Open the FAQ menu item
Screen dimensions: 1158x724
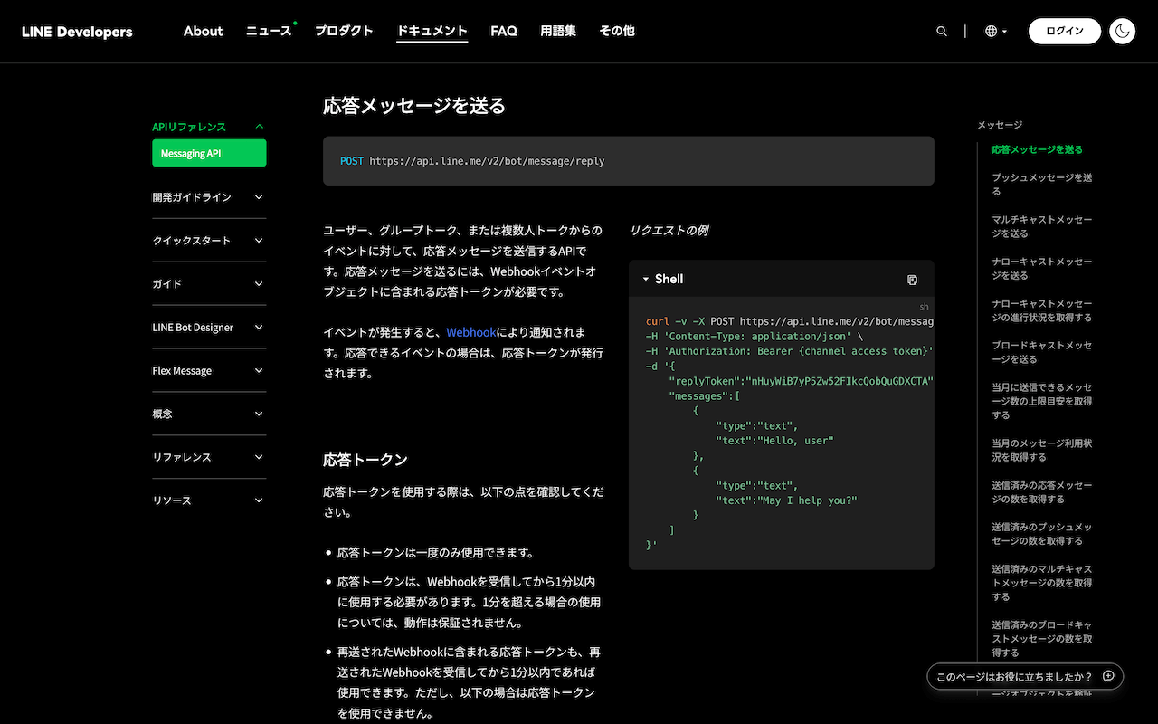tap(504, 31)
